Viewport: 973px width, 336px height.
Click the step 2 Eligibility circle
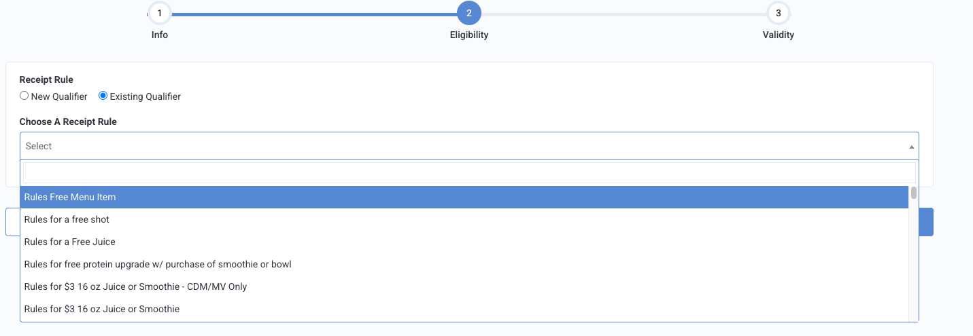[x=469, y=13]
